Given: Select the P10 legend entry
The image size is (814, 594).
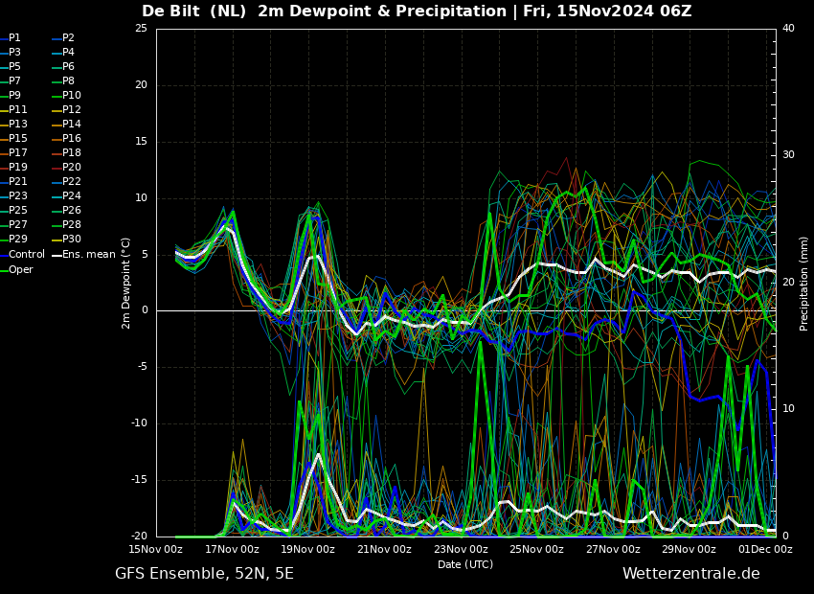Looking at the screenshot, I should pyautogui.click(x=72, y=96).
